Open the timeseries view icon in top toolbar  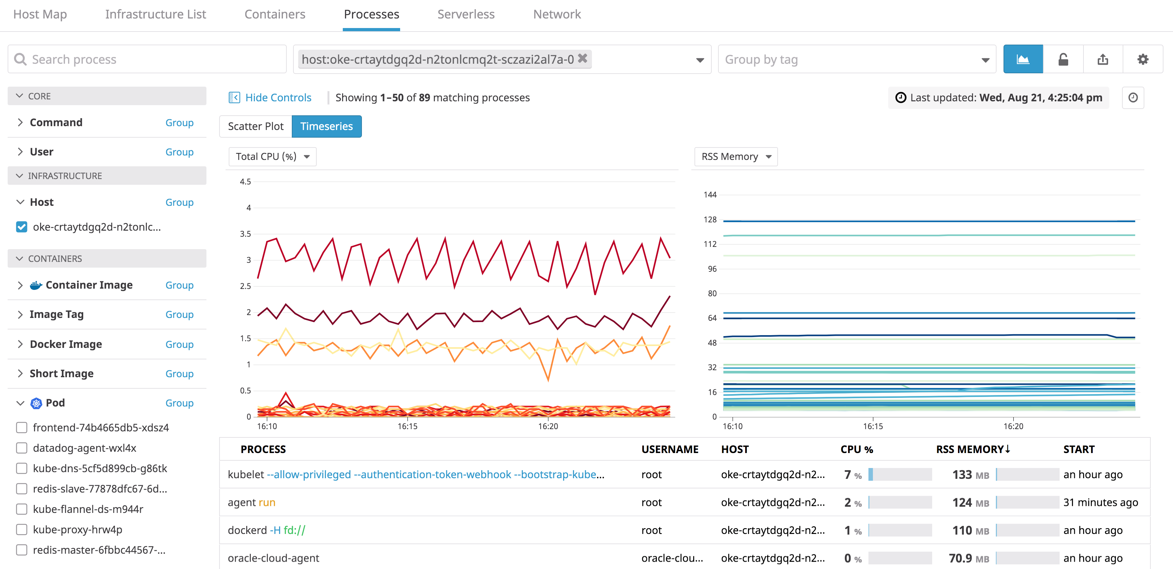pyautogui.click(x=1023, y=59)
